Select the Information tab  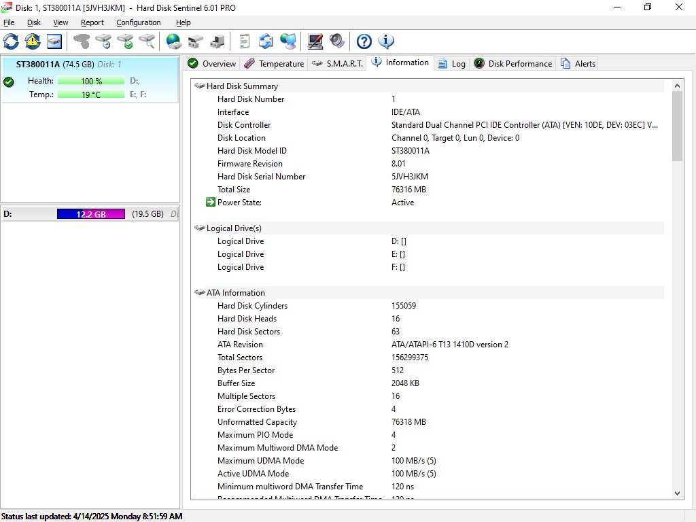point(400,63)
